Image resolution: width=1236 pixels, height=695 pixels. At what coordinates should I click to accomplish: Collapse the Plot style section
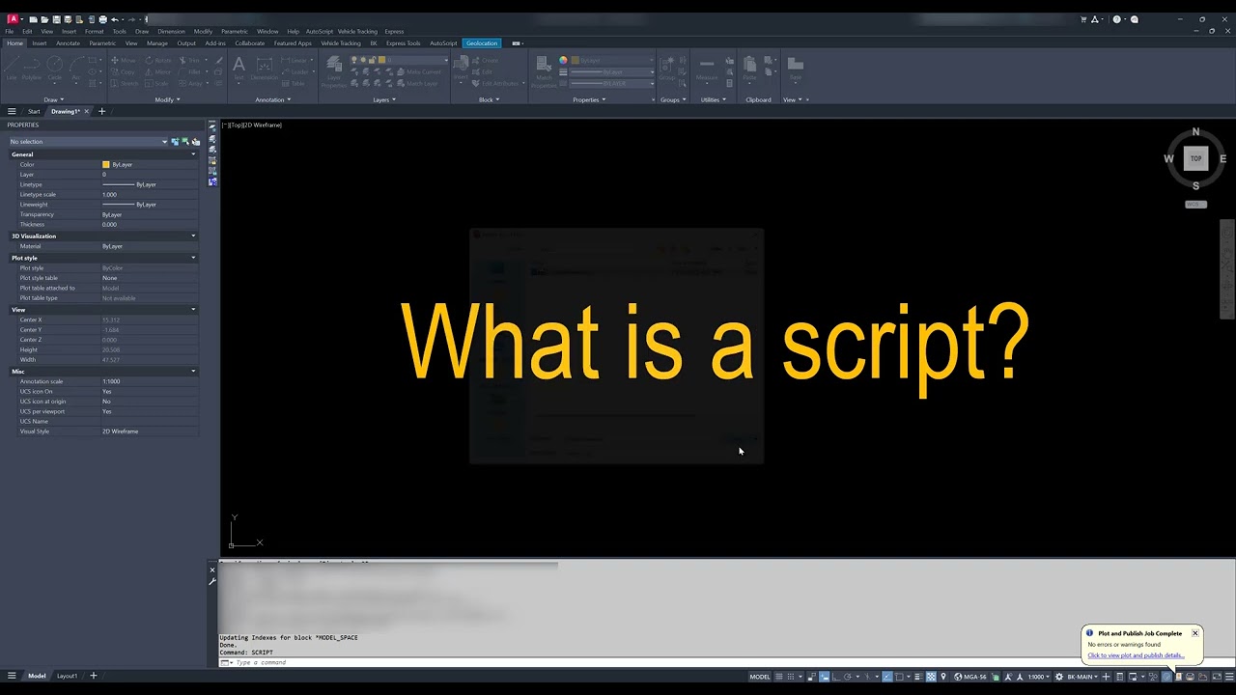[x=193, y=258]
